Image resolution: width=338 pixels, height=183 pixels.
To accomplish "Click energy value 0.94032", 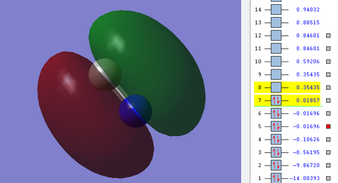I will (308, 10).
